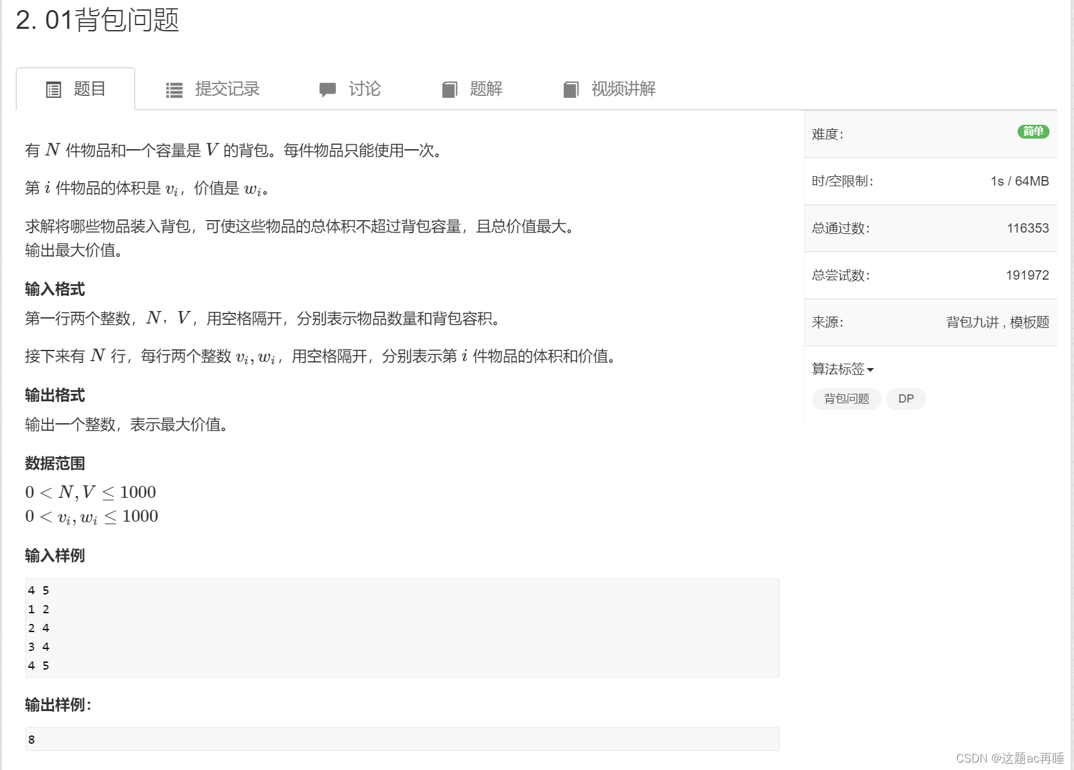1074x770 pixels.
Task: Switch to the 提交记录 tab
Action: [x=228, y=89]
